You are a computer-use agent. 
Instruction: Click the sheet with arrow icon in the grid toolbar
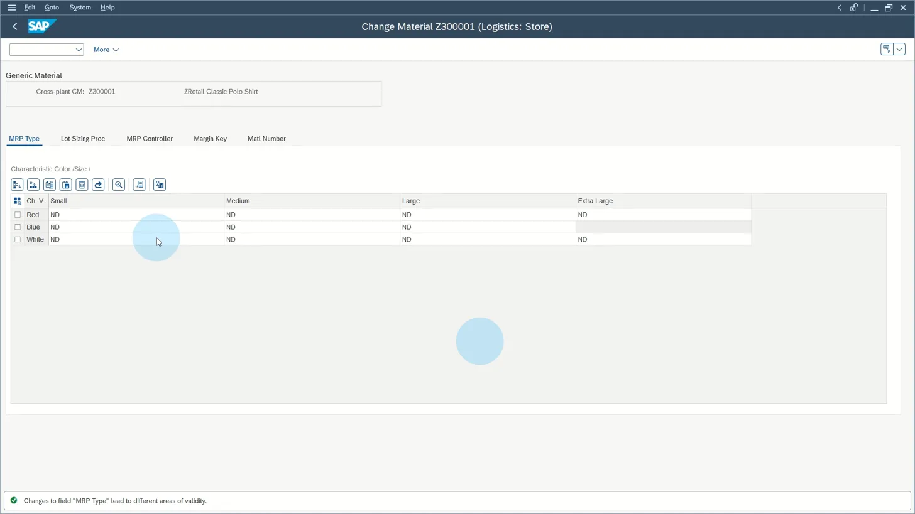[x=139, y=185]
